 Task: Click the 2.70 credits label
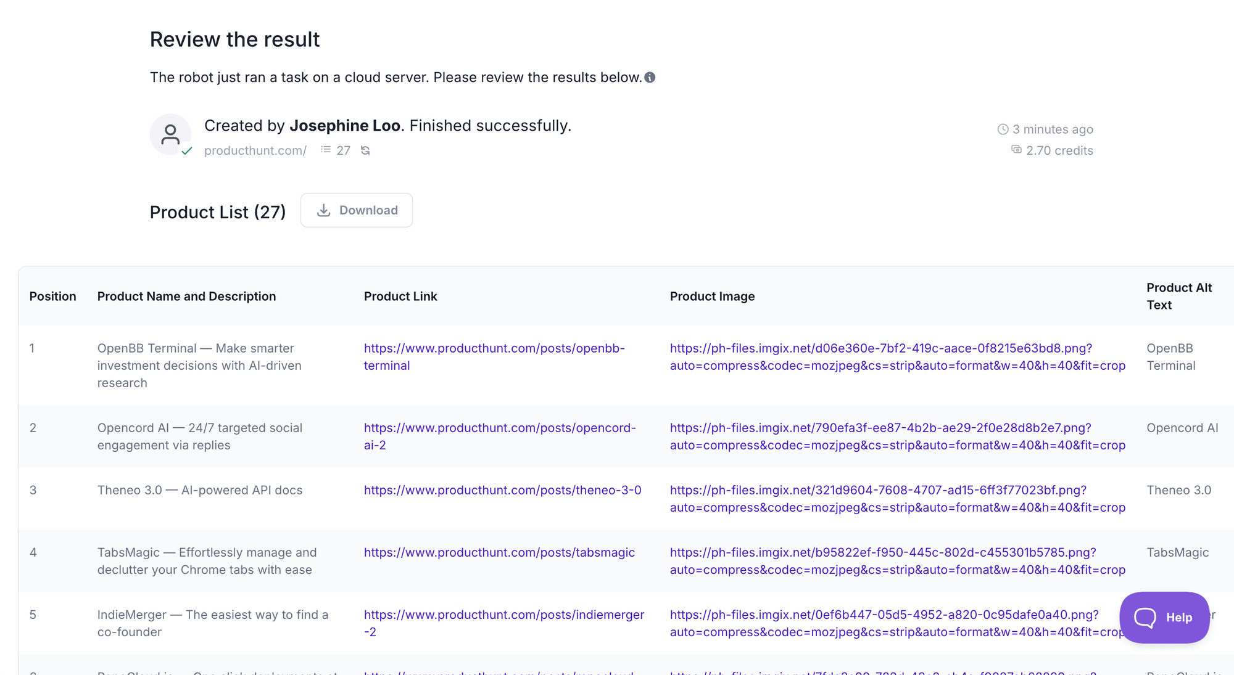point(1059,150)
